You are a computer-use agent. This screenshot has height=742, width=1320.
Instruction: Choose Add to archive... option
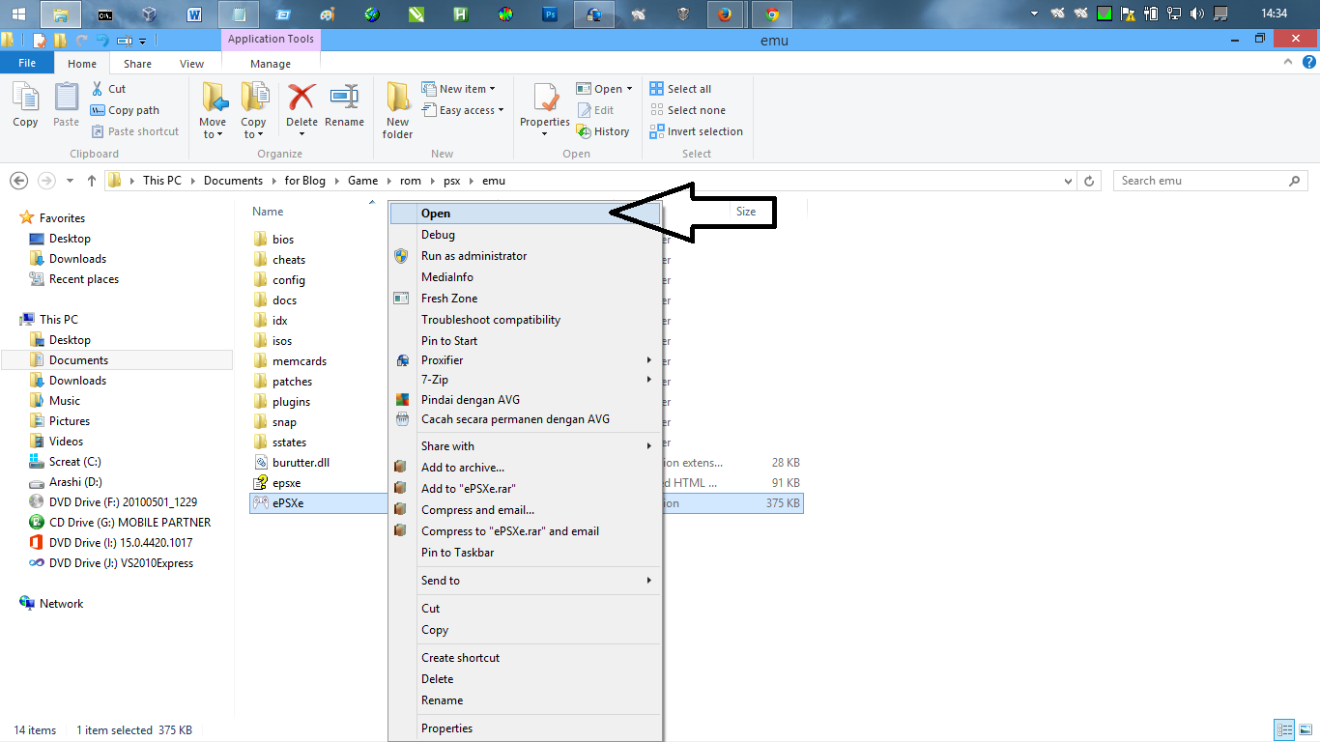tap(525, 468)
